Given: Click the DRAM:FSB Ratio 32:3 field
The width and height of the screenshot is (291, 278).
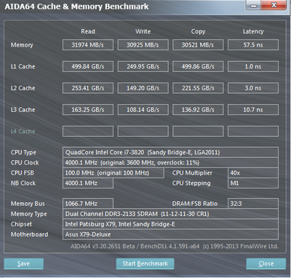Looking at the screenshot, I should tap(253, 204).
